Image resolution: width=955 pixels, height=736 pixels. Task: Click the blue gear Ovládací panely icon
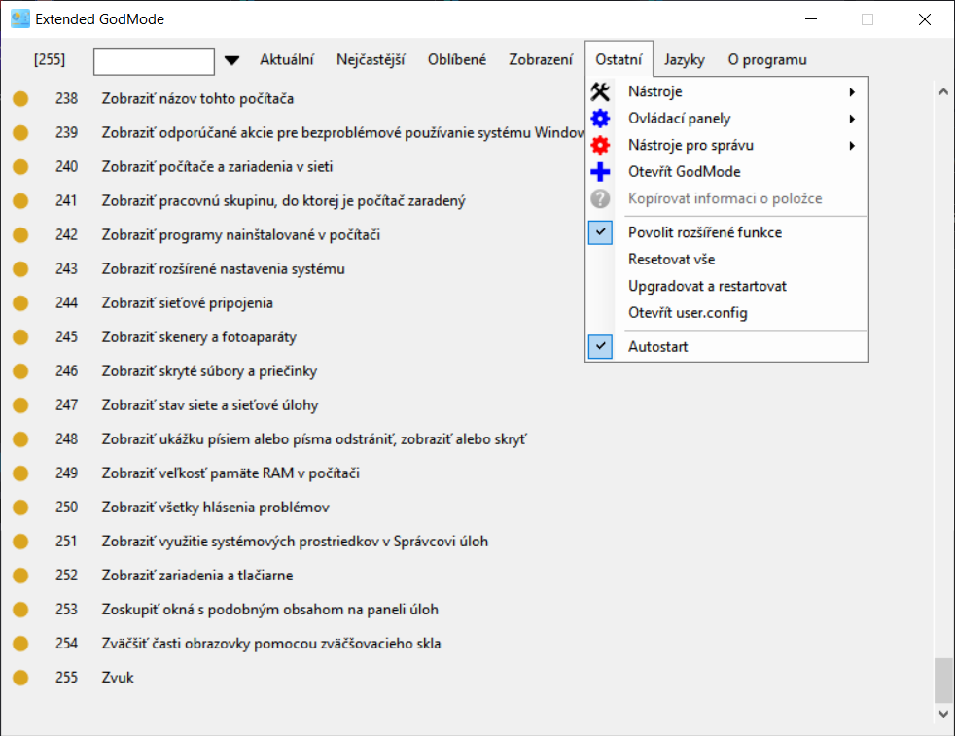600,119
